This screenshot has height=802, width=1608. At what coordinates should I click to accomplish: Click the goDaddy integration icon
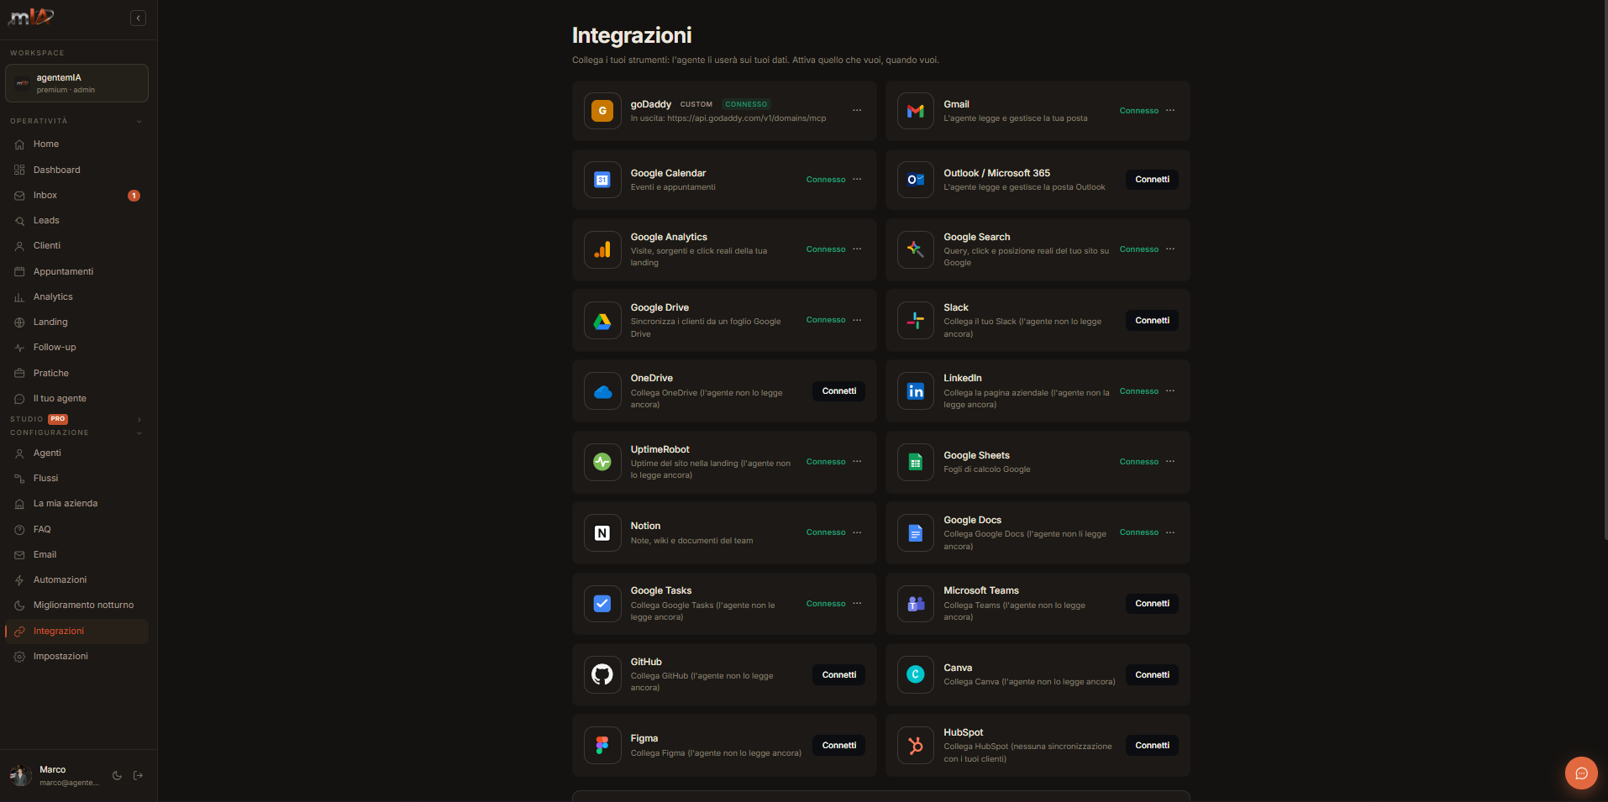(602, 111)
